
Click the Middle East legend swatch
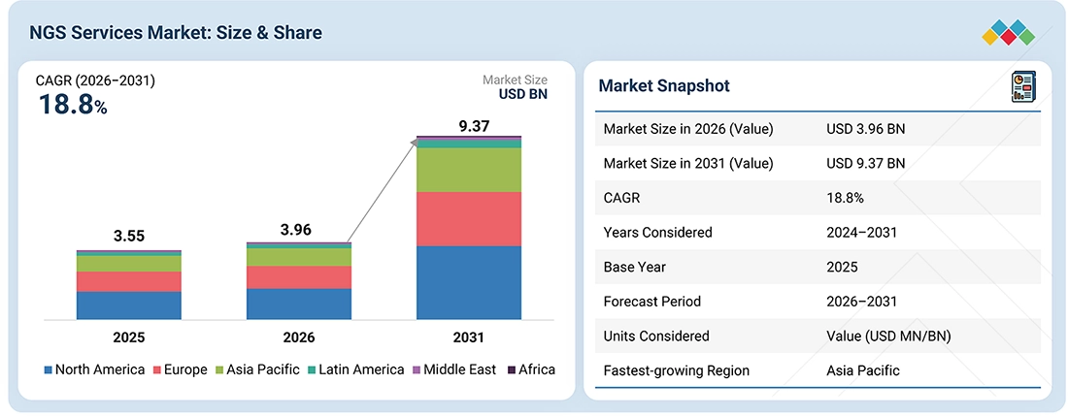click(416, 370)
